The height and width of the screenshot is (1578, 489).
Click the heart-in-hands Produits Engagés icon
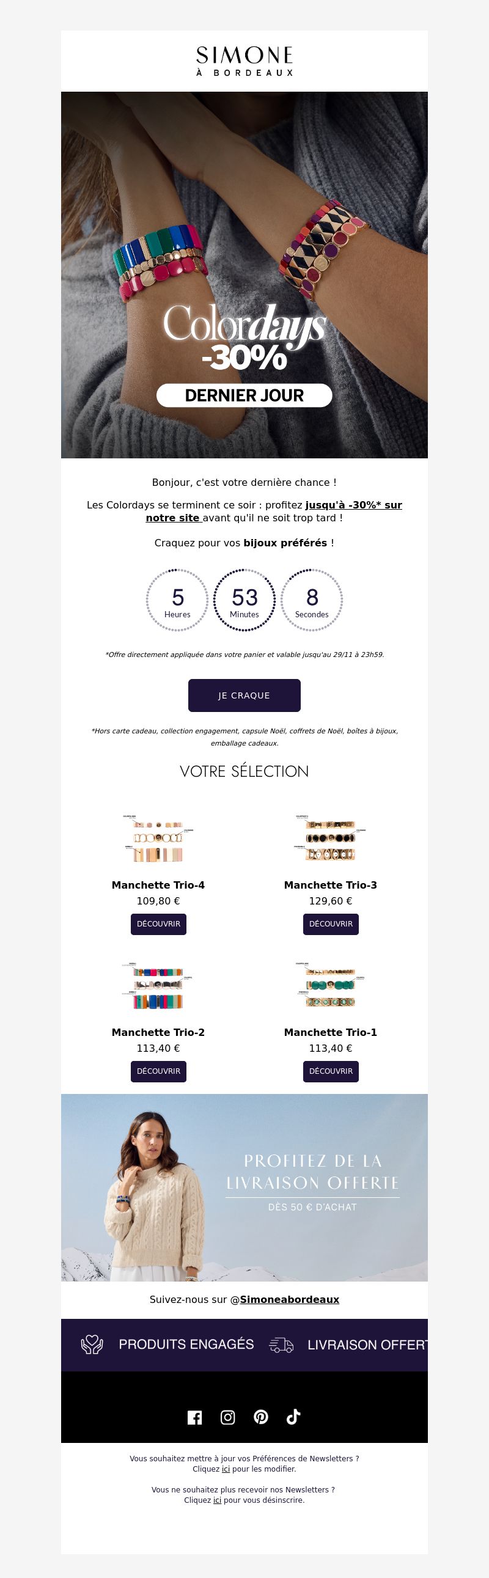[x=92, y=1345]
